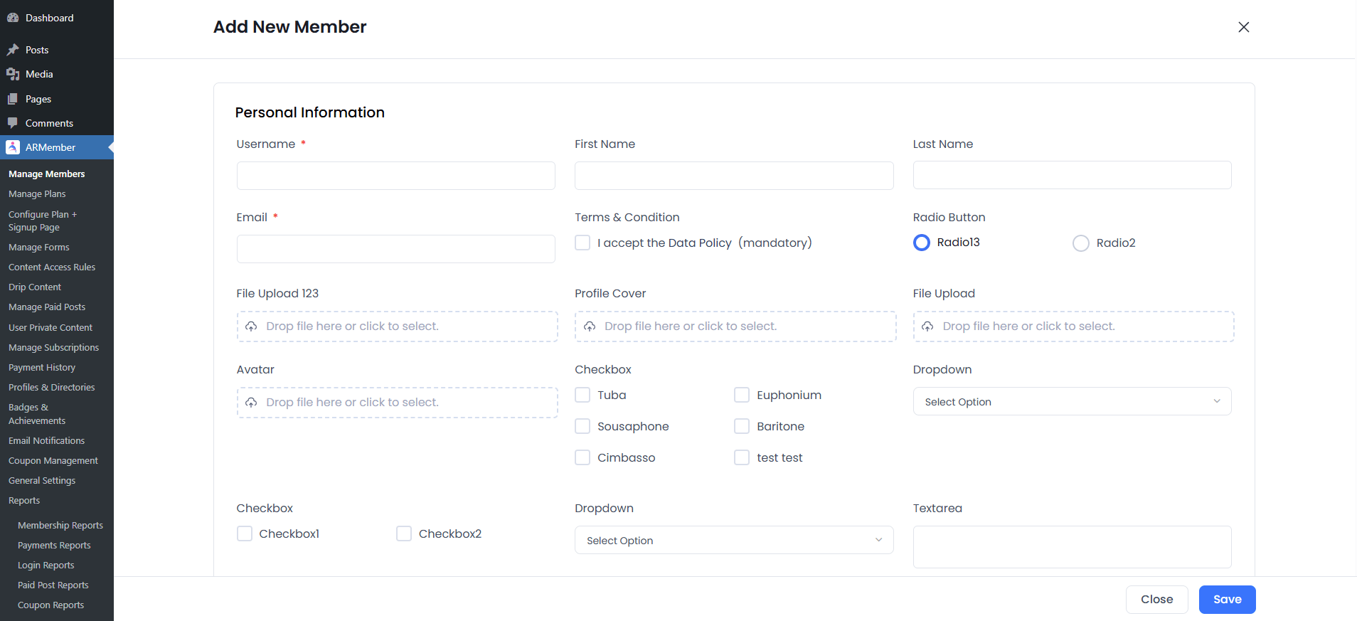
Task: Click the Comments bubble icon
Action: (x=13, y=123)
